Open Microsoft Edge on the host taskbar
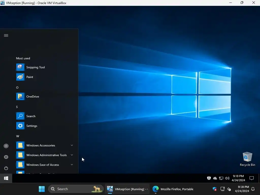The image size is (260, 195). click(156, 189)
